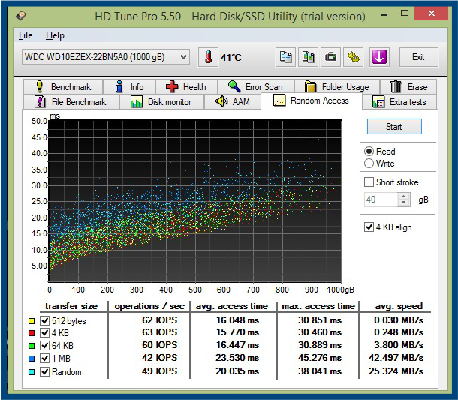Click the 'max. access time' column header
The image size is (458, 400).
click(318, 306)
